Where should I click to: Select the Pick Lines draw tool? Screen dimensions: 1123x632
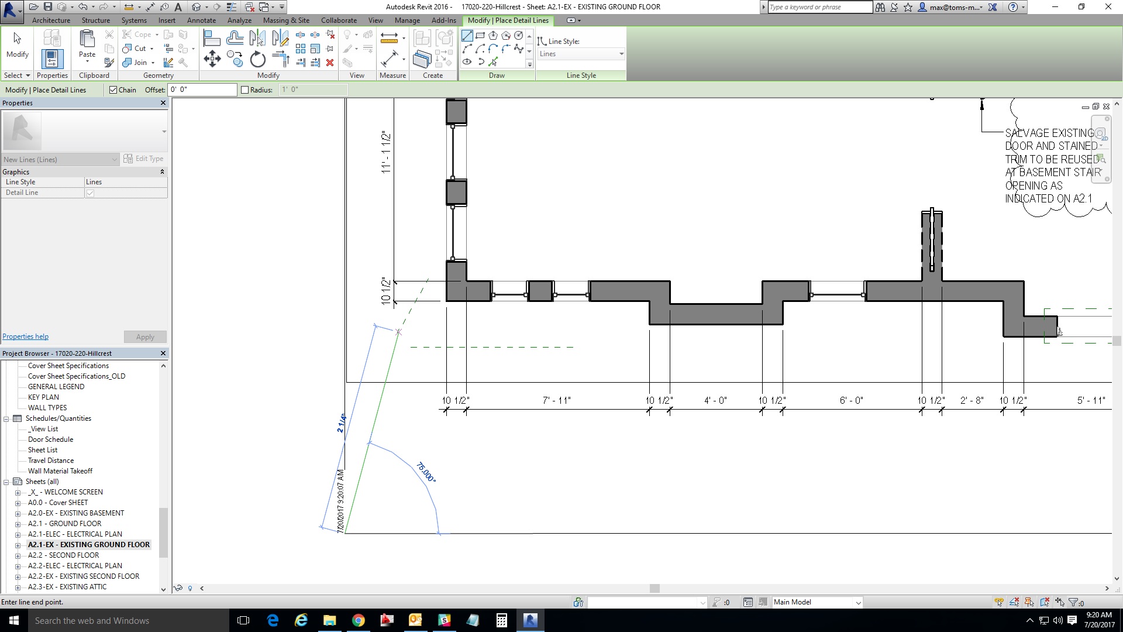[493, 61]
